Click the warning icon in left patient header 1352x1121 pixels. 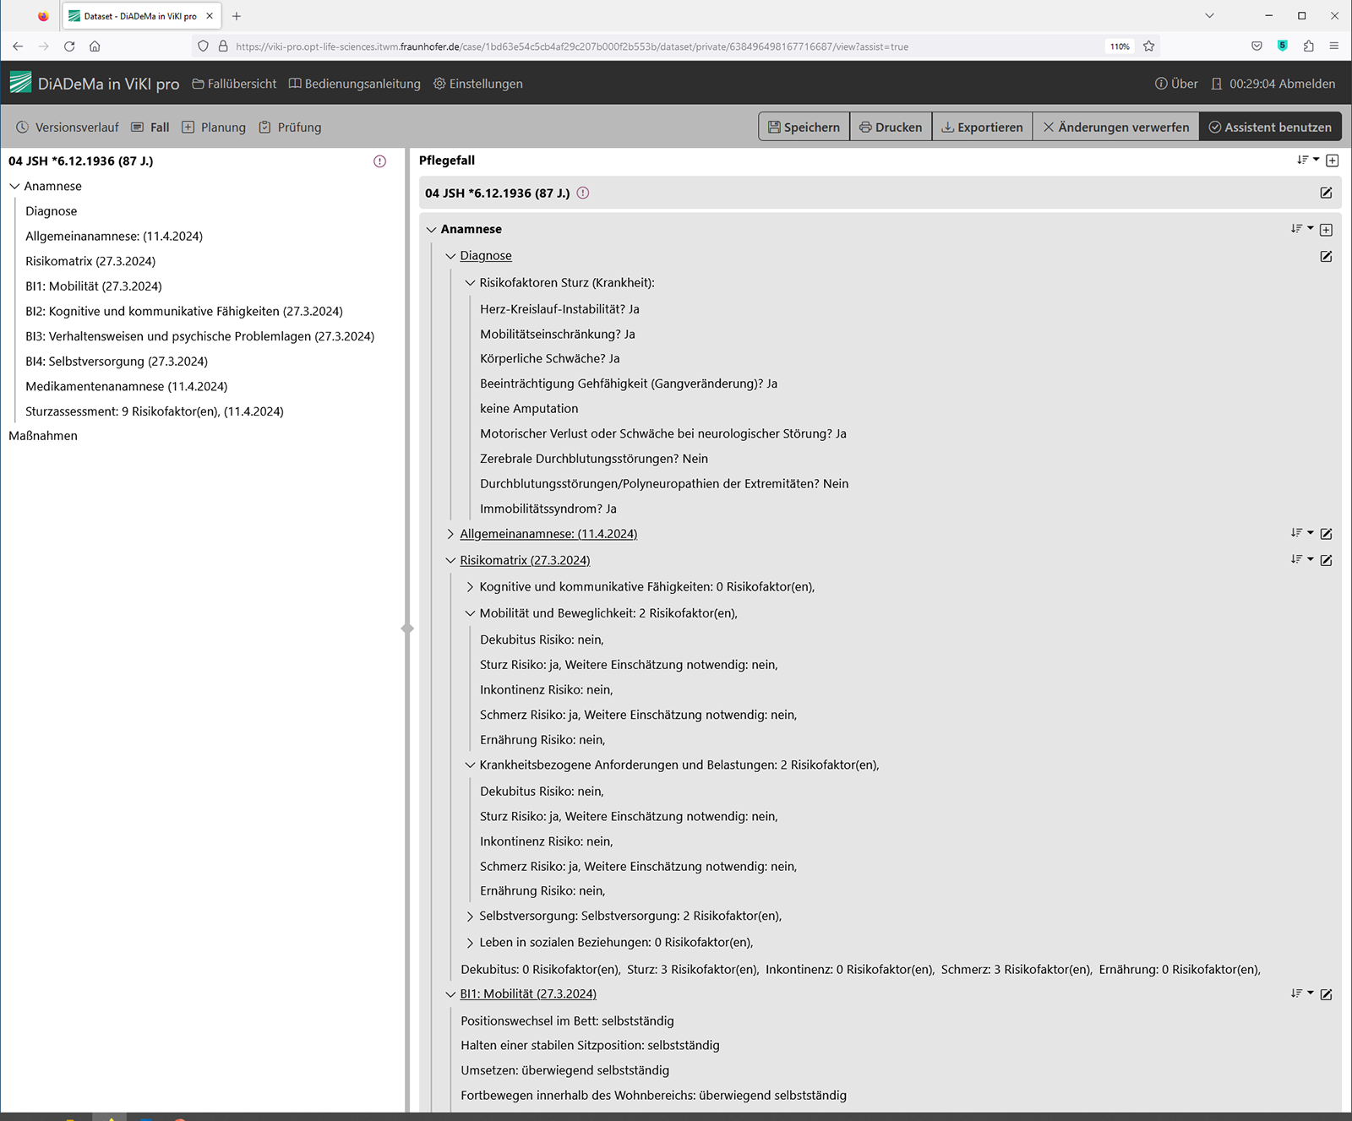click(379, 161)
